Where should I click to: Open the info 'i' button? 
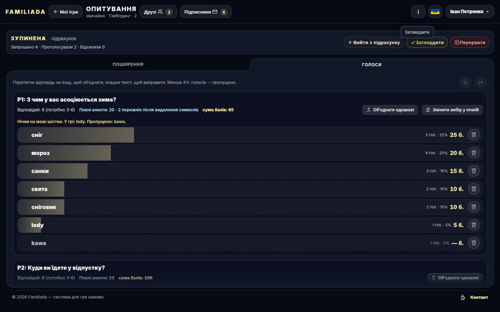pos(418,12)
